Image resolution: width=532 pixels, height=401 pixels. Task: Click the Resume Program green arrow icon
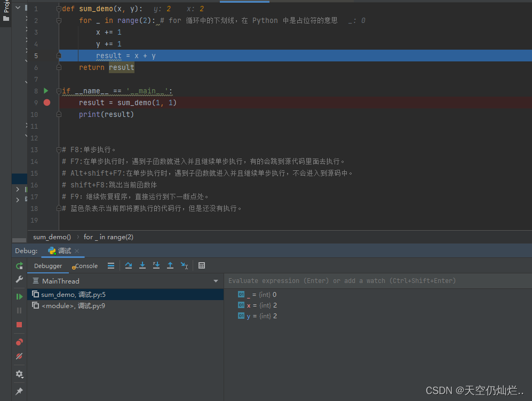19,296
